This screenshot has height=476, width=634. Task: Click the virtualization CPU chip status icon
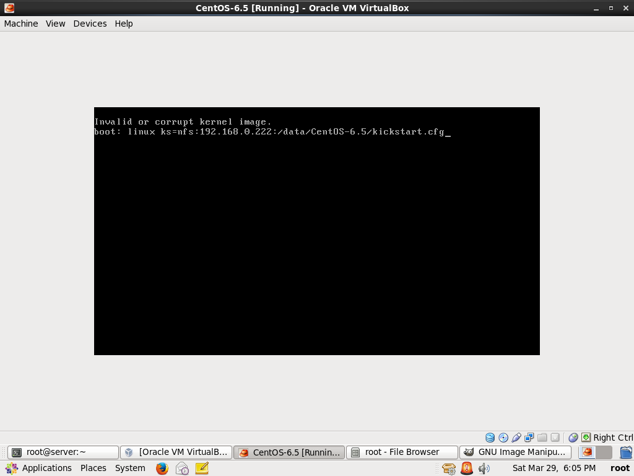pyautogui.click(x=555, y=438)
